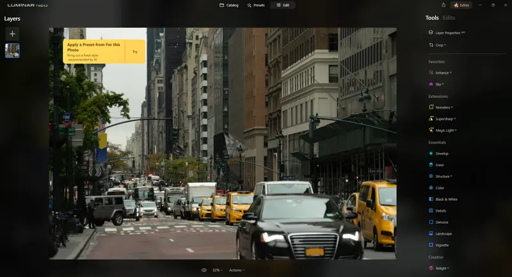Open the Structure AI tool
The image size is (512, 277).
pos(440,176)
